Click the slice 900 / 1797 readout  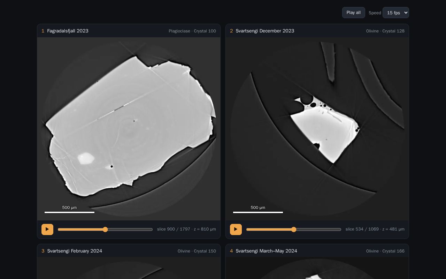(186, 229)
